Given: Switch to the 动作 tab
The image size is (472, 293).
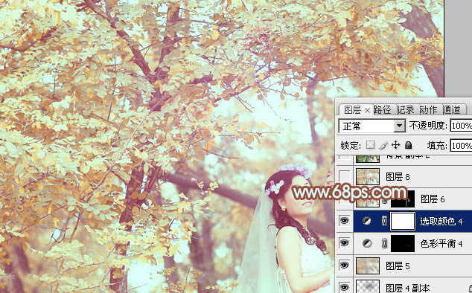Looking at the screenshot, I should click(x=428, y=110).
